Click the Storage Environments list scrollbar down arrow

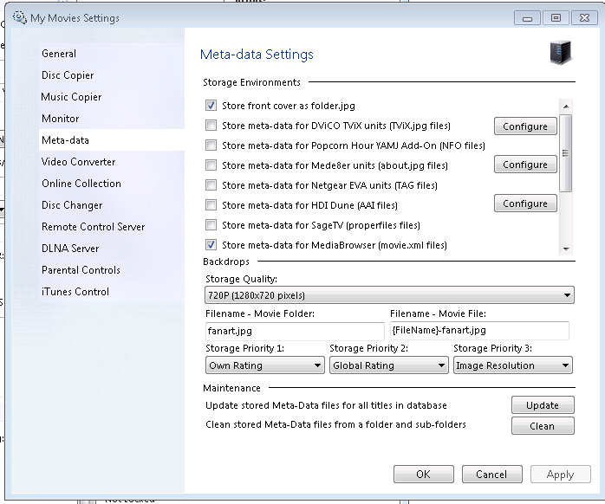tap(566, 249)
